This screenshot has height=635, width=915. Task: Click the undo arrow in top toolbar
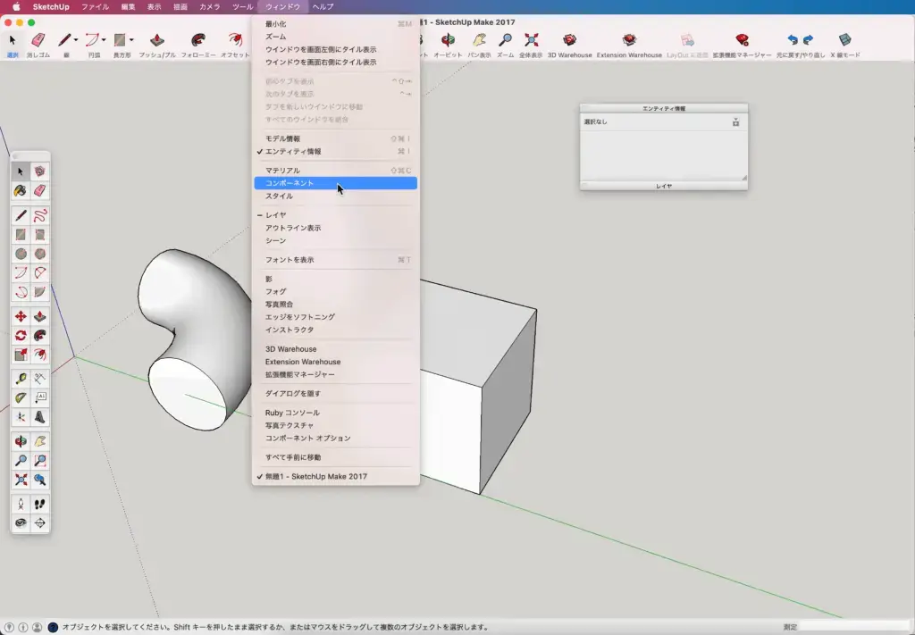coord(793,40)
